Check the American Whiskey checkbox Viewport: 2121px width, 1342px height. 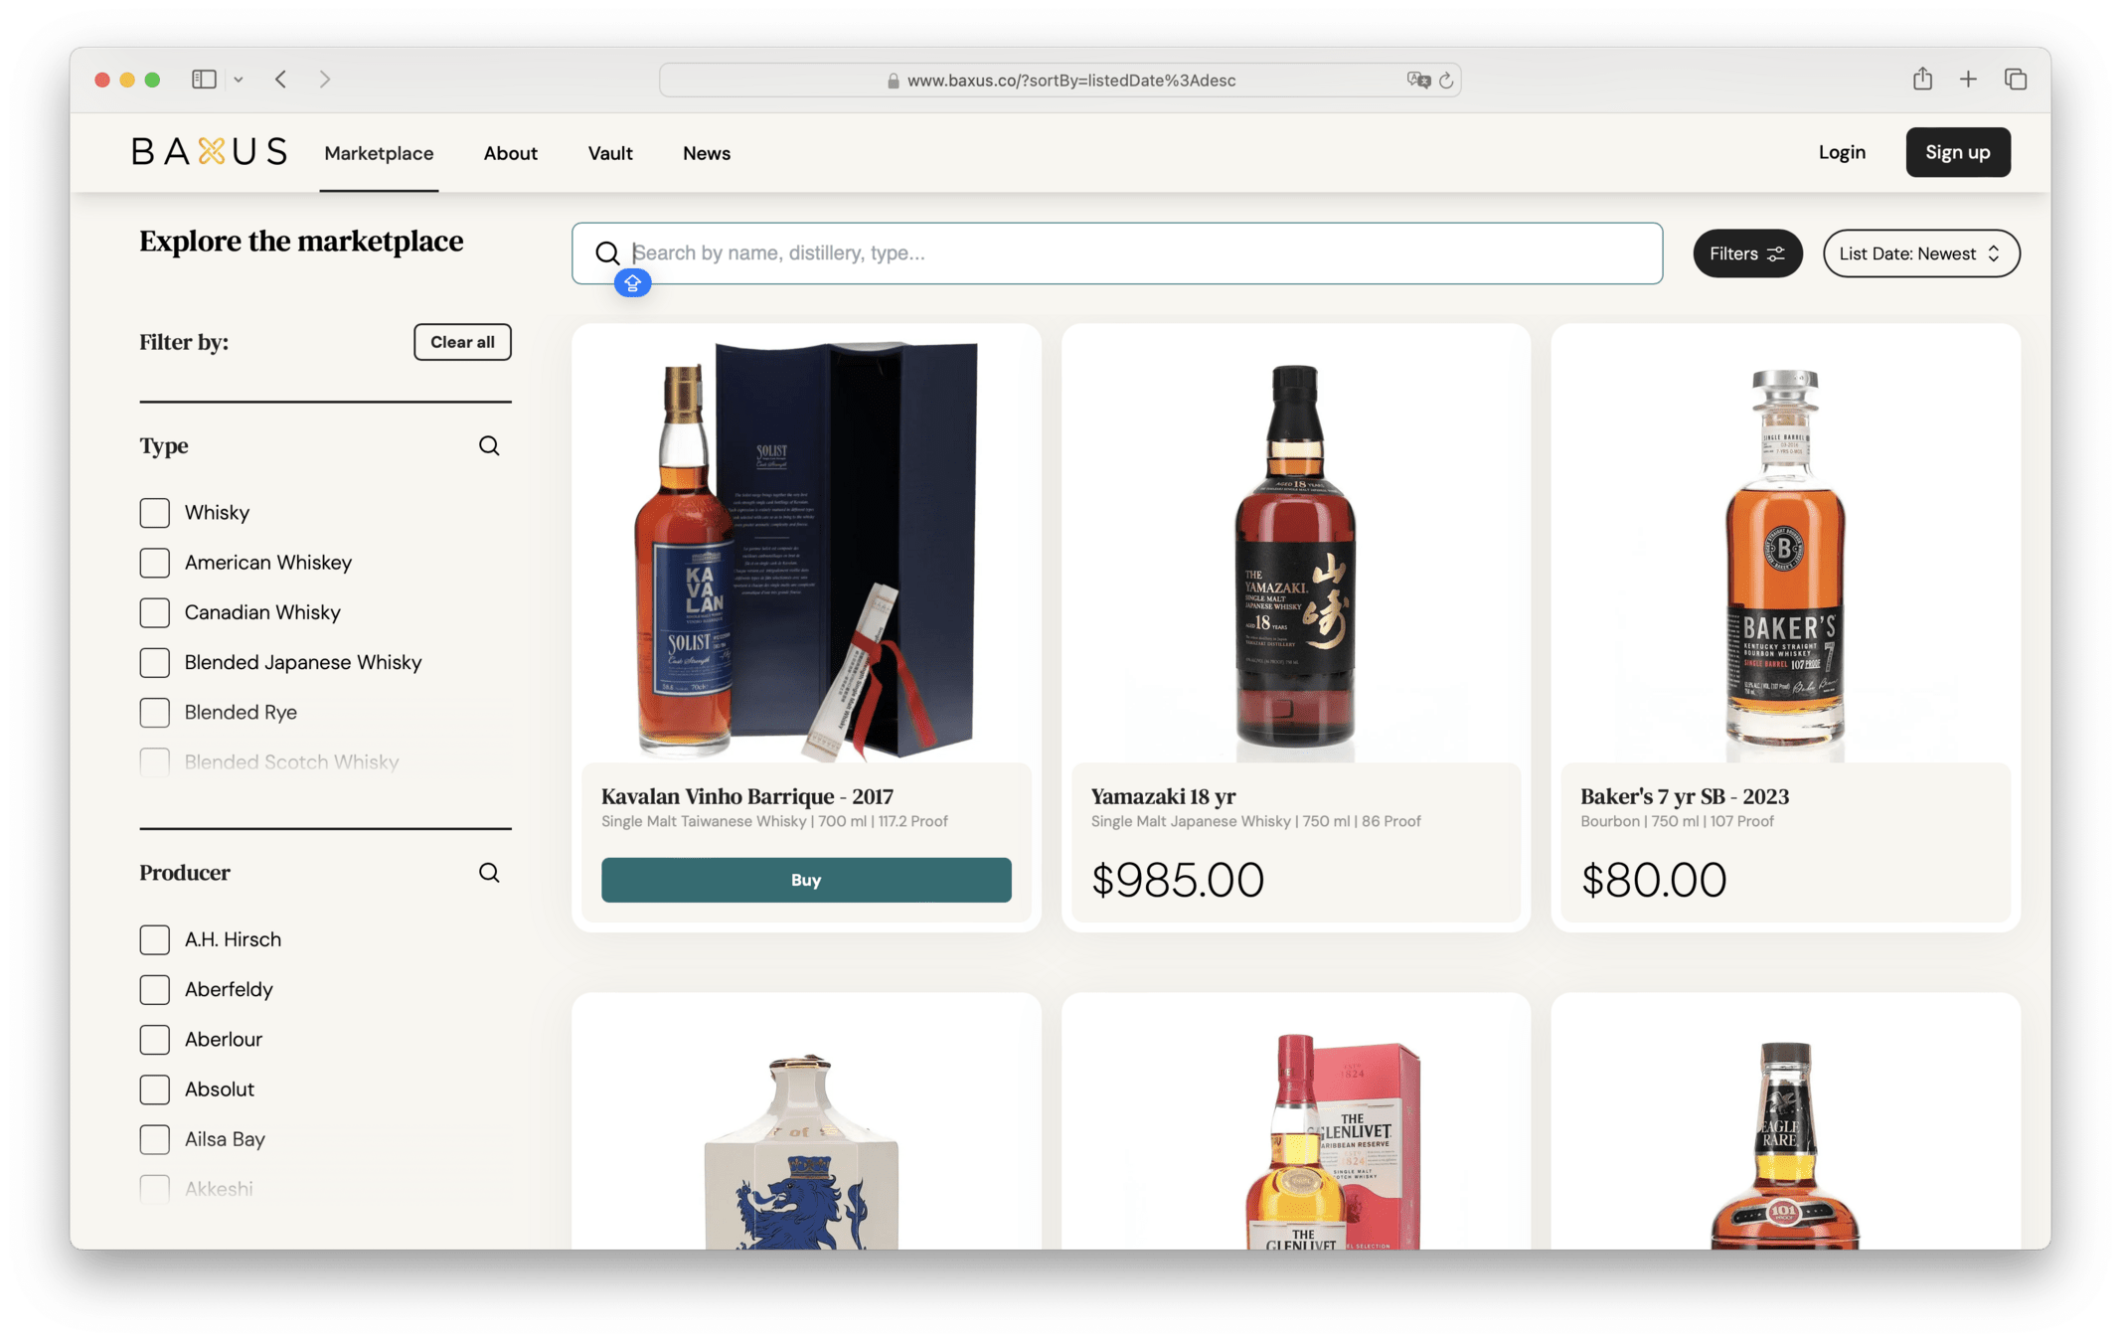click(155, 563)
